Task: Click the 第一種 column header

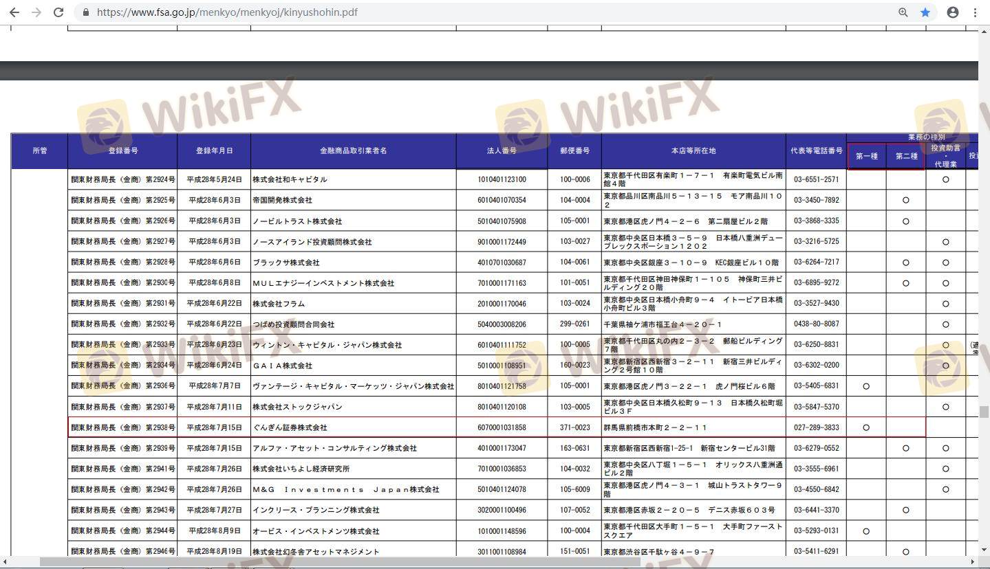Action: (866, 156)
